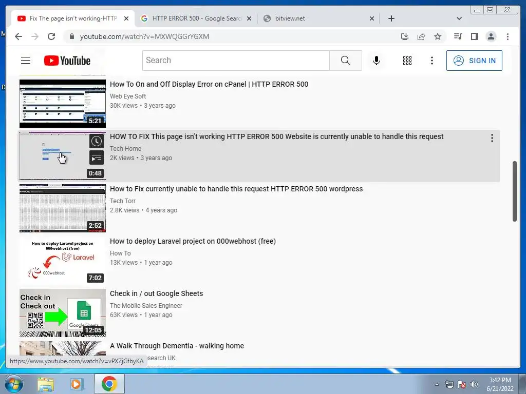Add Tech Home video to Watch later

click(96, 142)
